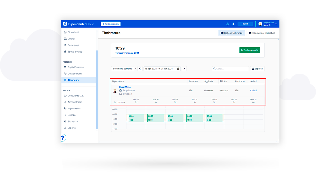
Task: Select the Mar 16 timbratura block
Action: pos(155,118)
